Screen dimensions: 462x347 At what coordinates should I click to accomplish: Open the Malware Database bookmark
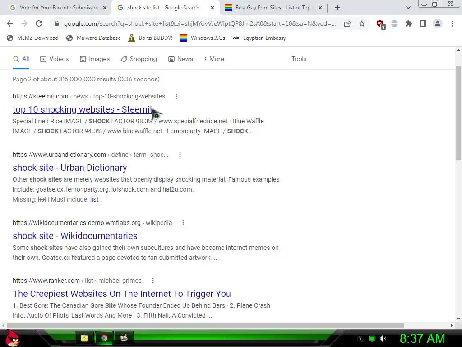tap(93, 38)
